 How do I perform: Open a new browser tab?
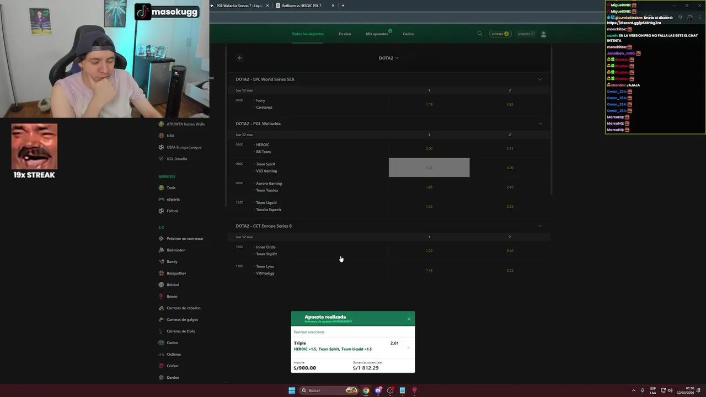[343, 6]
